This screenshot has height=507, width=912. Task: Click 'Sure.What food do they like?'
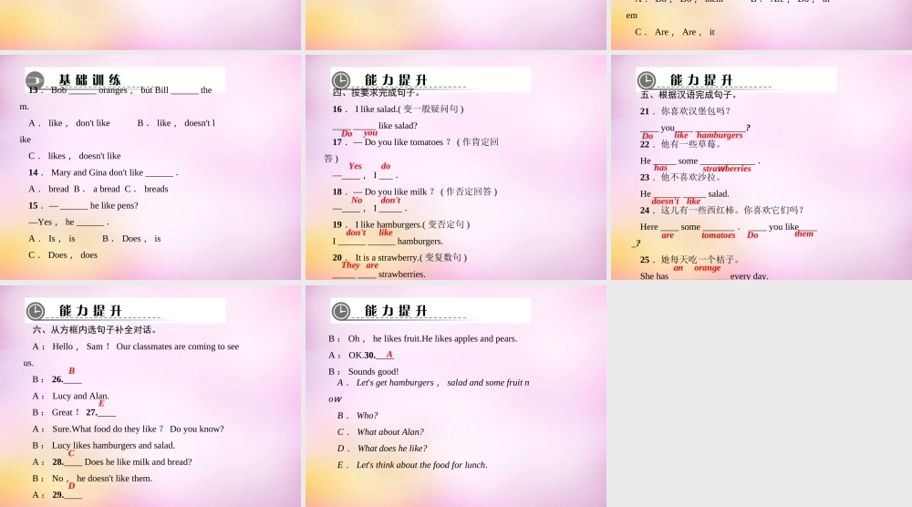[109, 429]
